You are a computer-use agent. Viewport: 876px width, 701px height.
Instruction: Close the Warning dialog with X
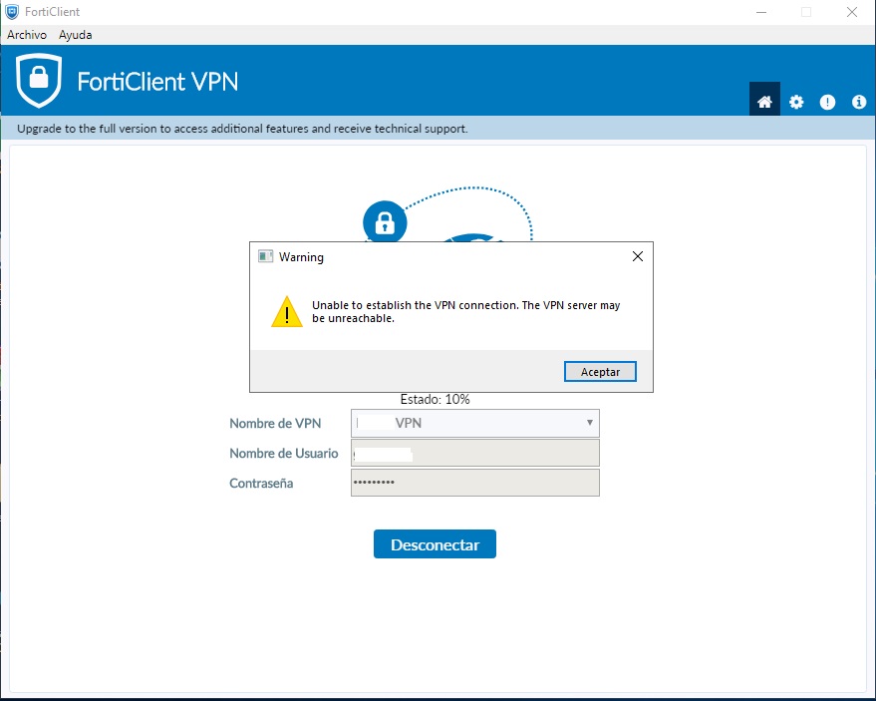(638, 256)
